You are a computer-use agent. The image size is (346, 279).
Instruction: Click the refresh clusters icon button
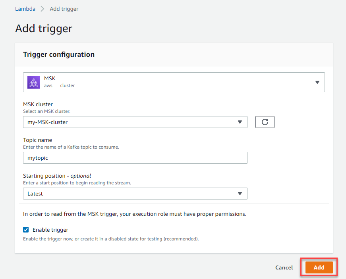coord(265,122)
